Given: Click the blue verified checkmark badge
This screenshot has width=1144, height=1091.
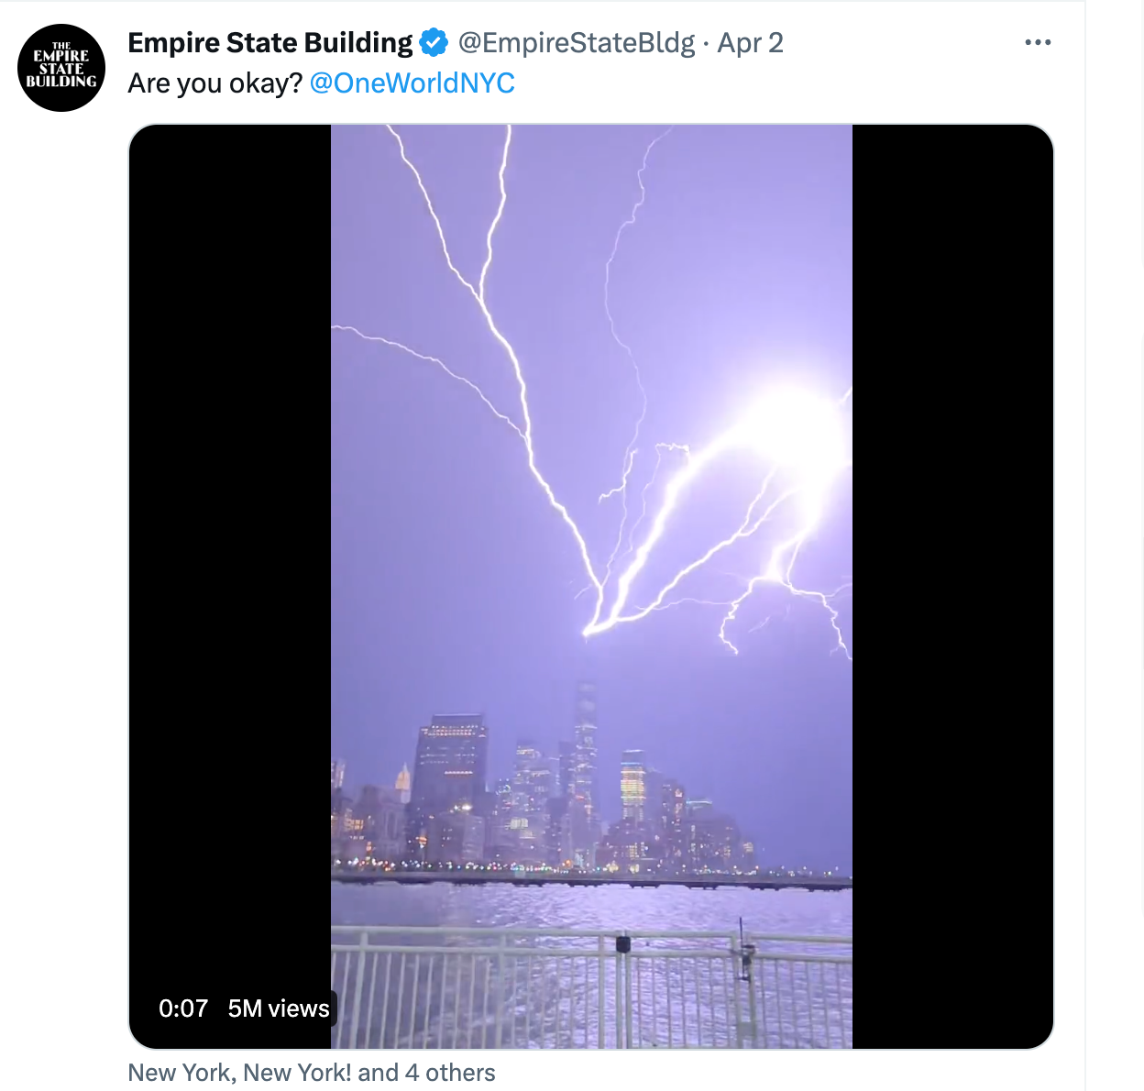Looking at the screenshot, I should click(434, 42).
